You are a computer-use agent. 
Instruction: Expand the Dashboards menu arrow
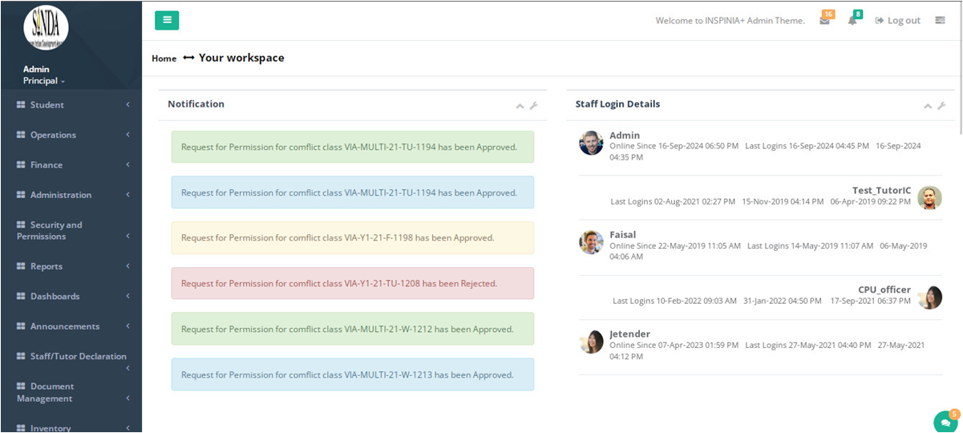[x=128, y=297]
